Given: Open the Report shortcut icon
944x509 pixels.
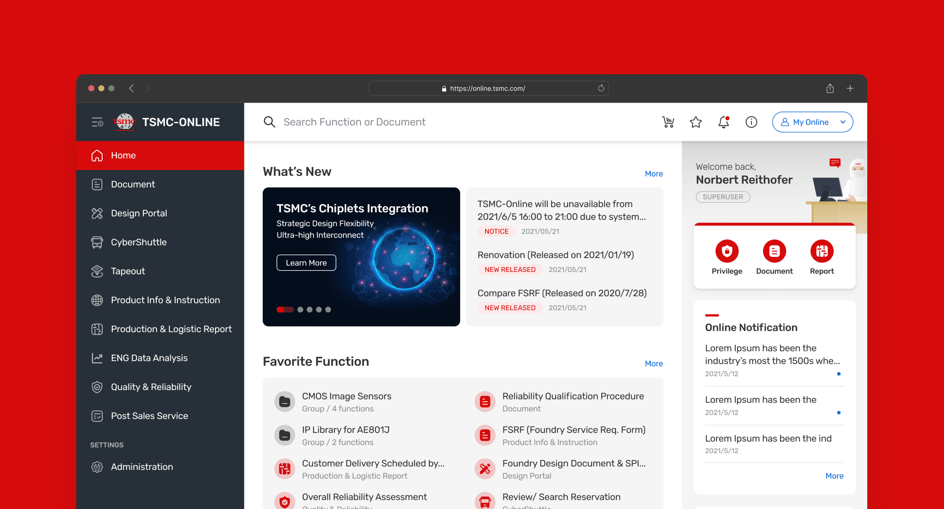Looking at the screenshot, I should click(822, 251).
